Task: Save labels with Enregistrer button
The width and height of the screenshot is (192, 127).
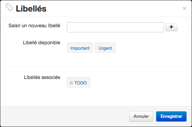Action: 171,116
